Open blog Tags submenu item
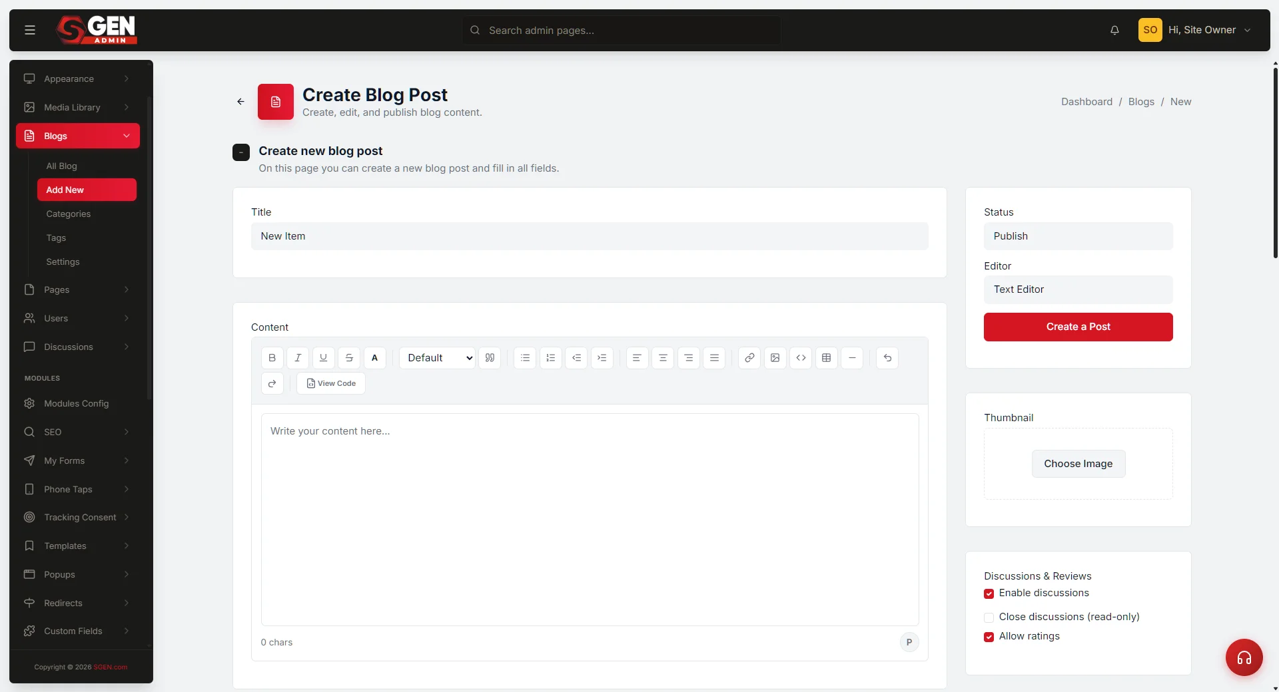1279x692 pixels. point(87,238)
